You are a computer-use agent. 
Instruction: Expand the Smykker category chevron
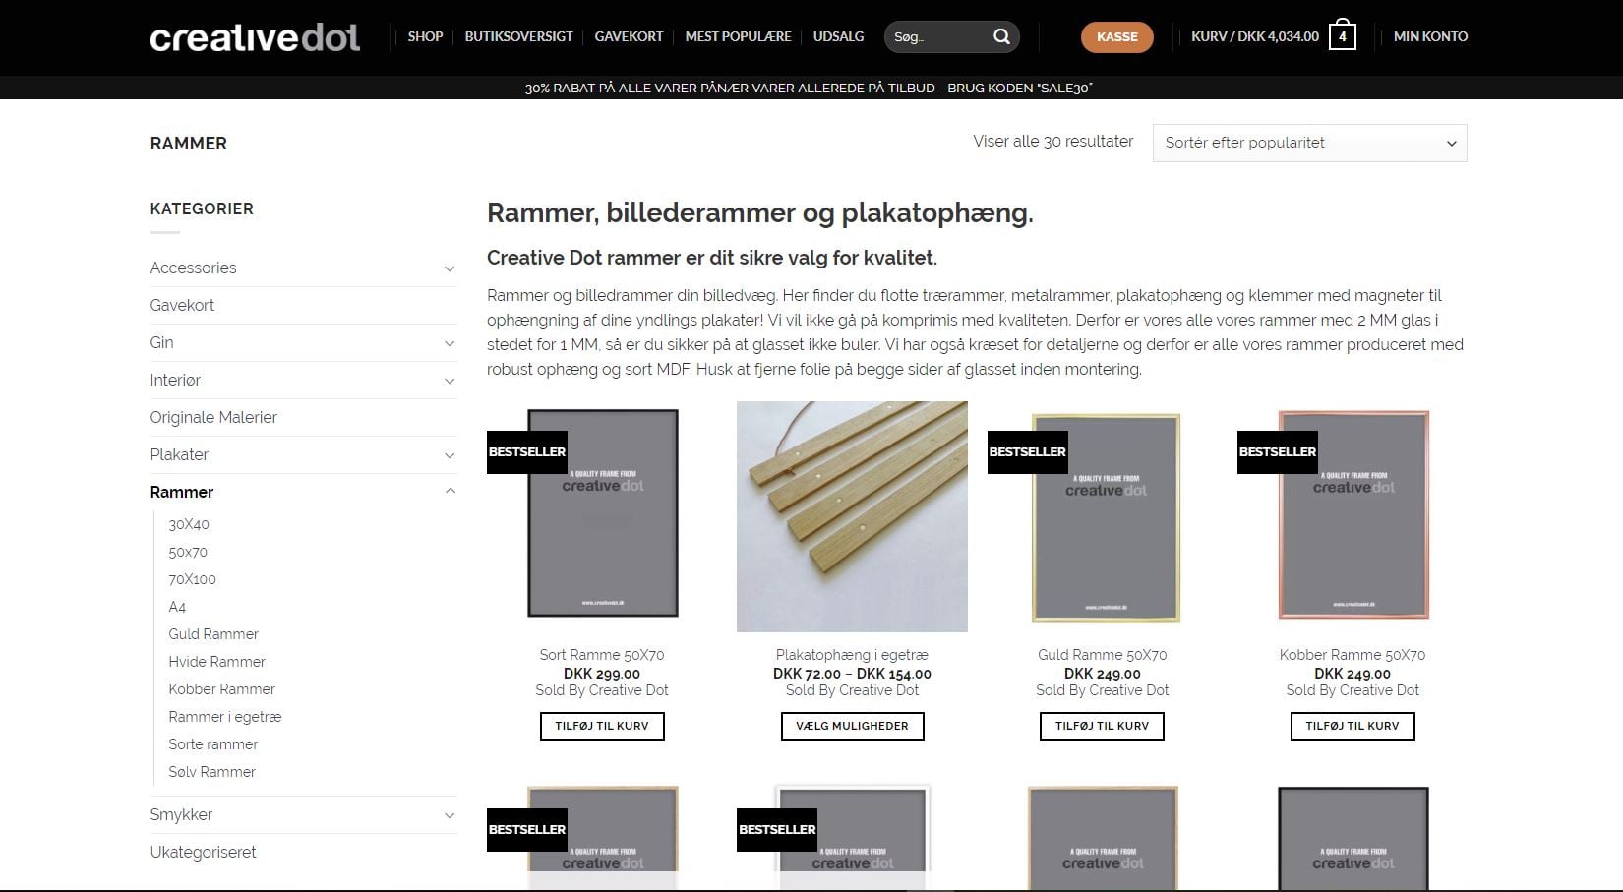tap(450, 815)
